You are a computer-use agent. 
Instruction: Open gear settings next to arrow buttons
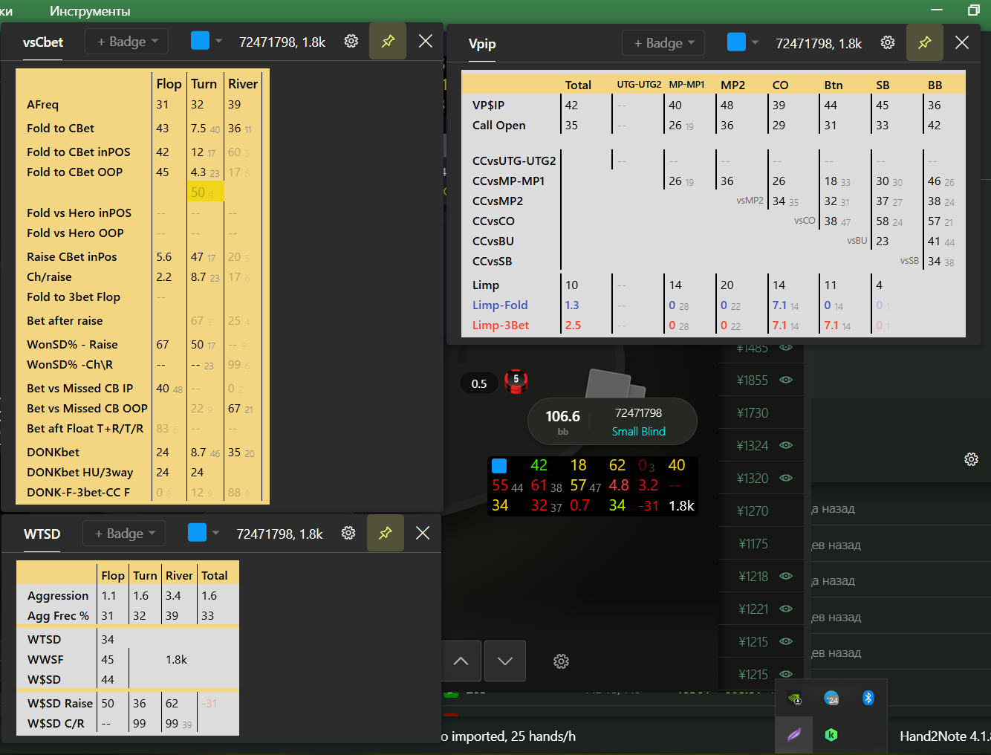(x=562, y=661)
